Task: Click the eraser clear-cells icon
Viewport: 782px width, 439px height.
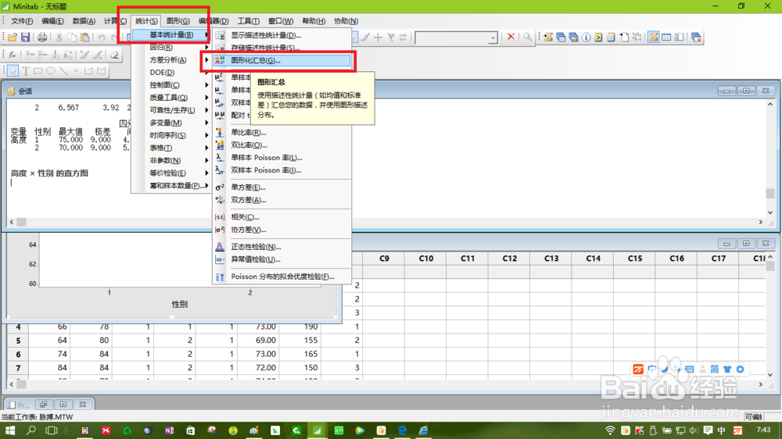Action: (x=115, y=55)
